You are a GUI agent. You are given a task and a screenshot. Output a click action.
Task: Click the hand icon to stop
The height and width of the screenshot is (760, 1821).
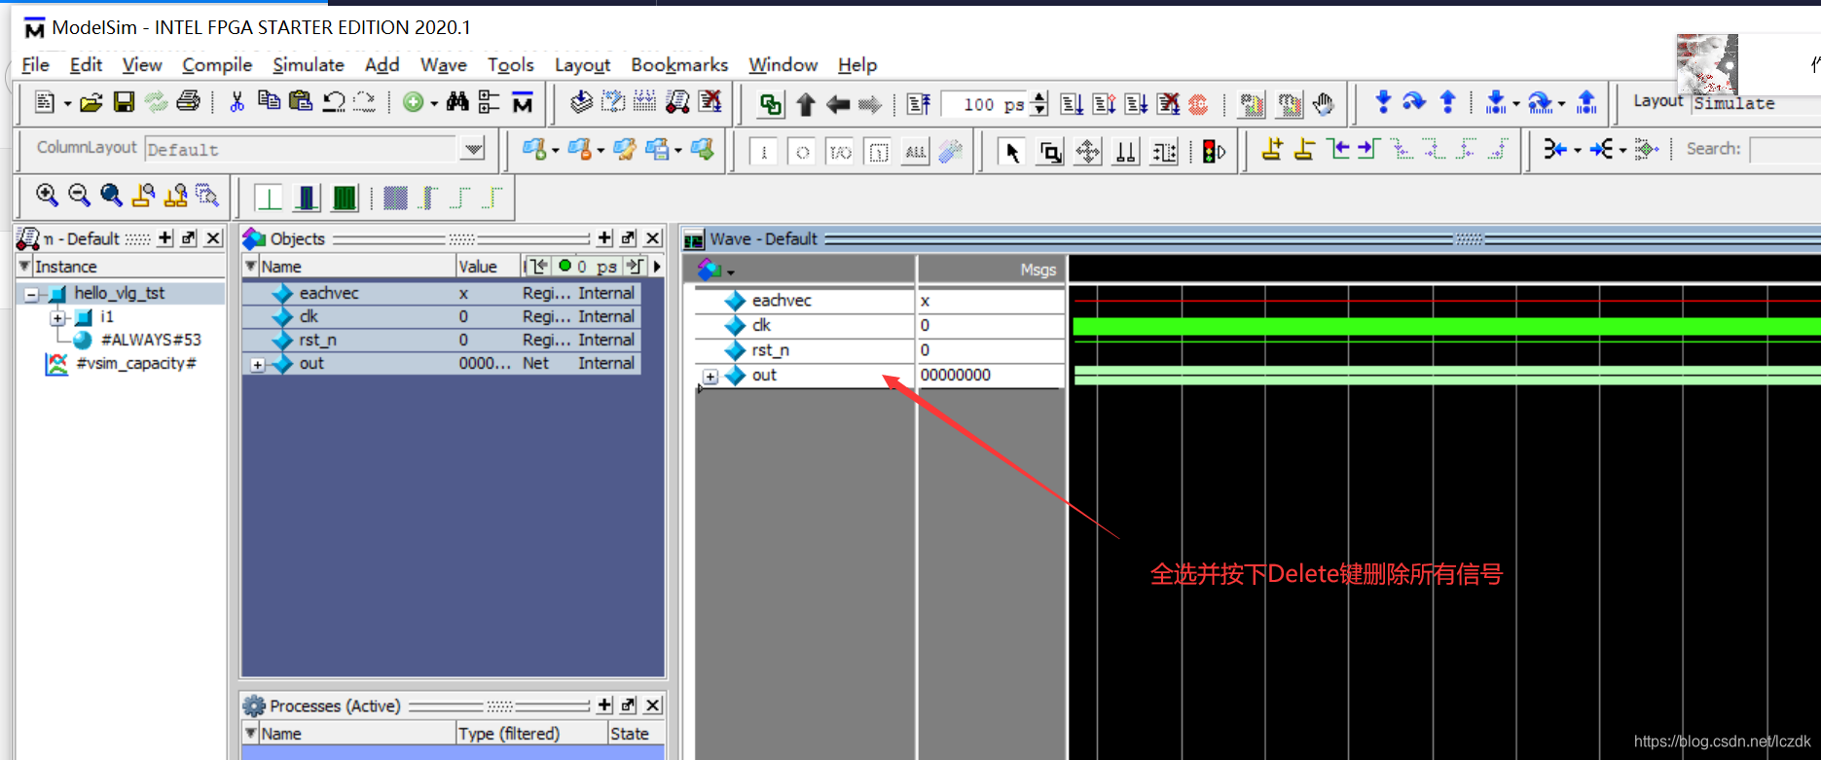click(x=1323, y=103)
